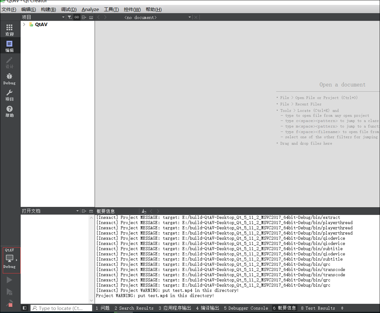The width and height of the screenshot is (380, 313).
Task: Open the 帮助(H) Help menu
Action: pyautogui.click(x=153, y=9)
